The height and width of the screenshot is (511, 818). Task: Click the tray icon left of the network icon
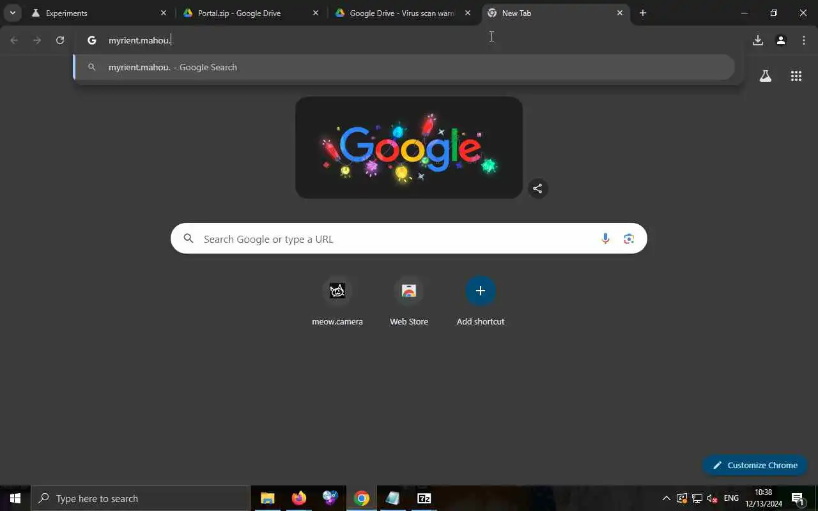[682, 498]
